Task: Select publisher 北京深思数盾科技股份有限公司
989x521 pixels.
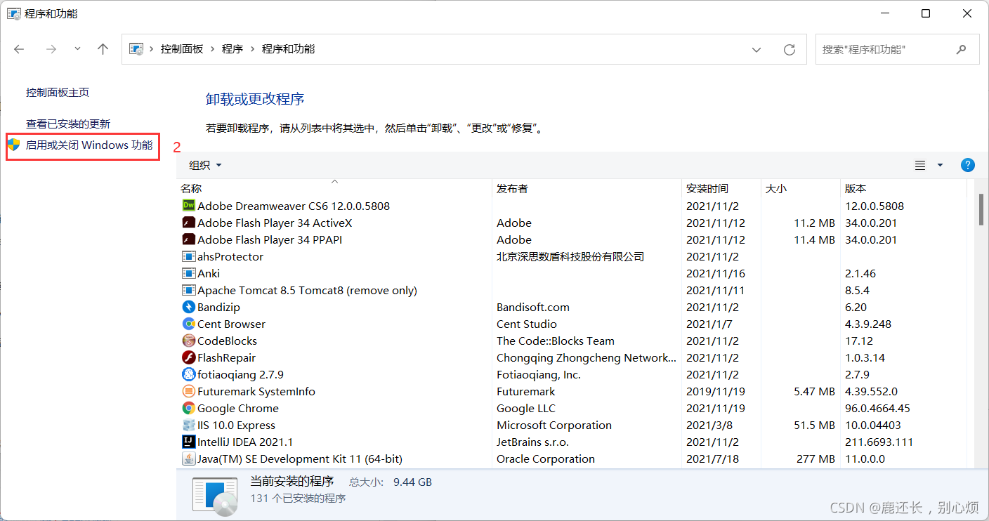Action: tap(570, 256)
